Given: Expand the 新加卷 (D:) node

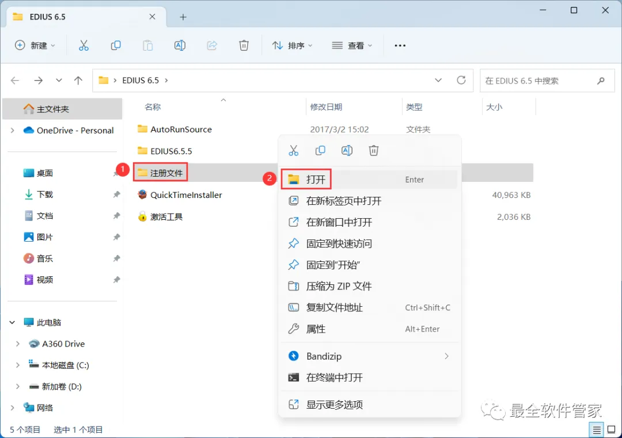Looking at the screenshot, I should click(x=17, y=386).
